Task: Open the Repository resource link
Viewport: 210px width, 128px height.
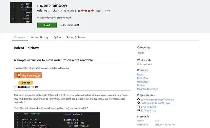Action: tap(143, 78)
